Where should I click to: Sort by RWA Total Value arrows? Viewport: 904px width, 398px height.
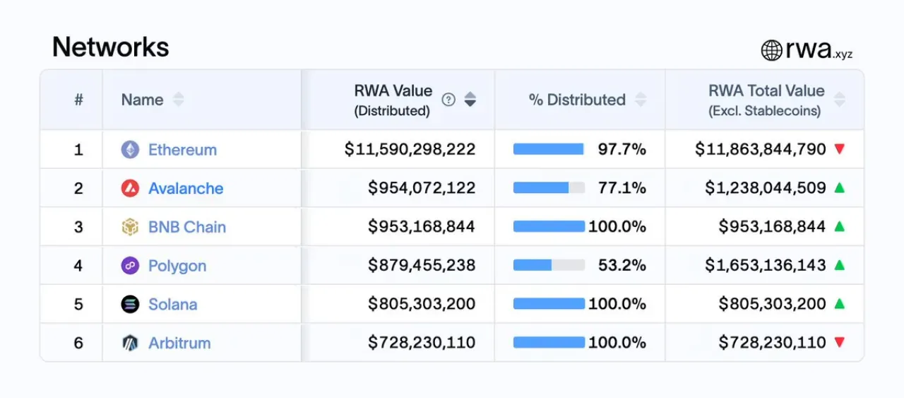coord(839,100)
